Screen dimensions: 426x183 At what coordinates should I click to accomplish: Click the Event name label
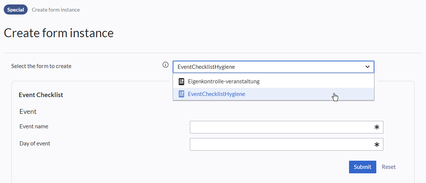pos(34,126)
